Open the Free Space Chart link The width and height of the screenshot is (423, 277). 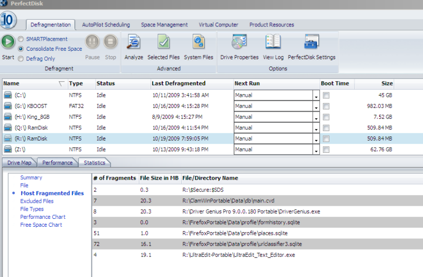41,225
